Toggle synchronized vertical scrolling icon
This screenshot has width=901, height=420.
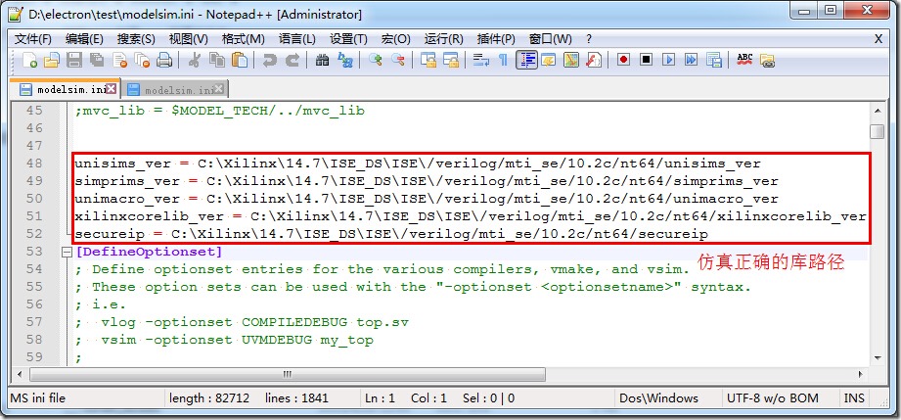428,60
